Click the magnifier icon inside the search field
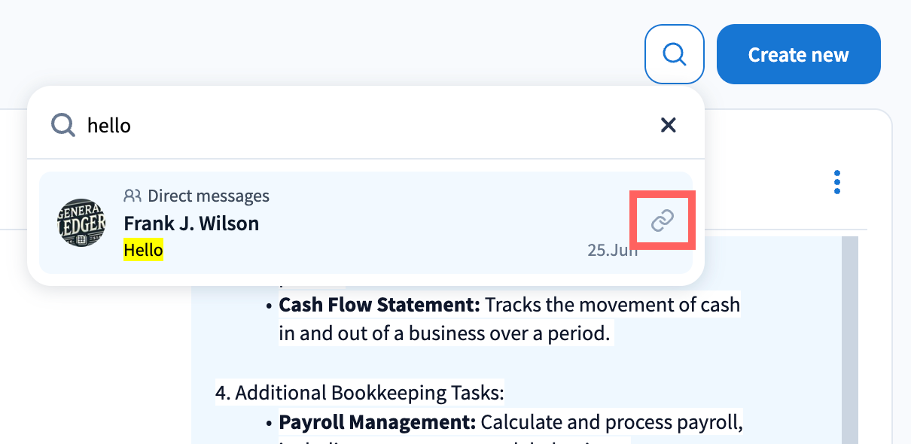 click(x=63, y=125)
